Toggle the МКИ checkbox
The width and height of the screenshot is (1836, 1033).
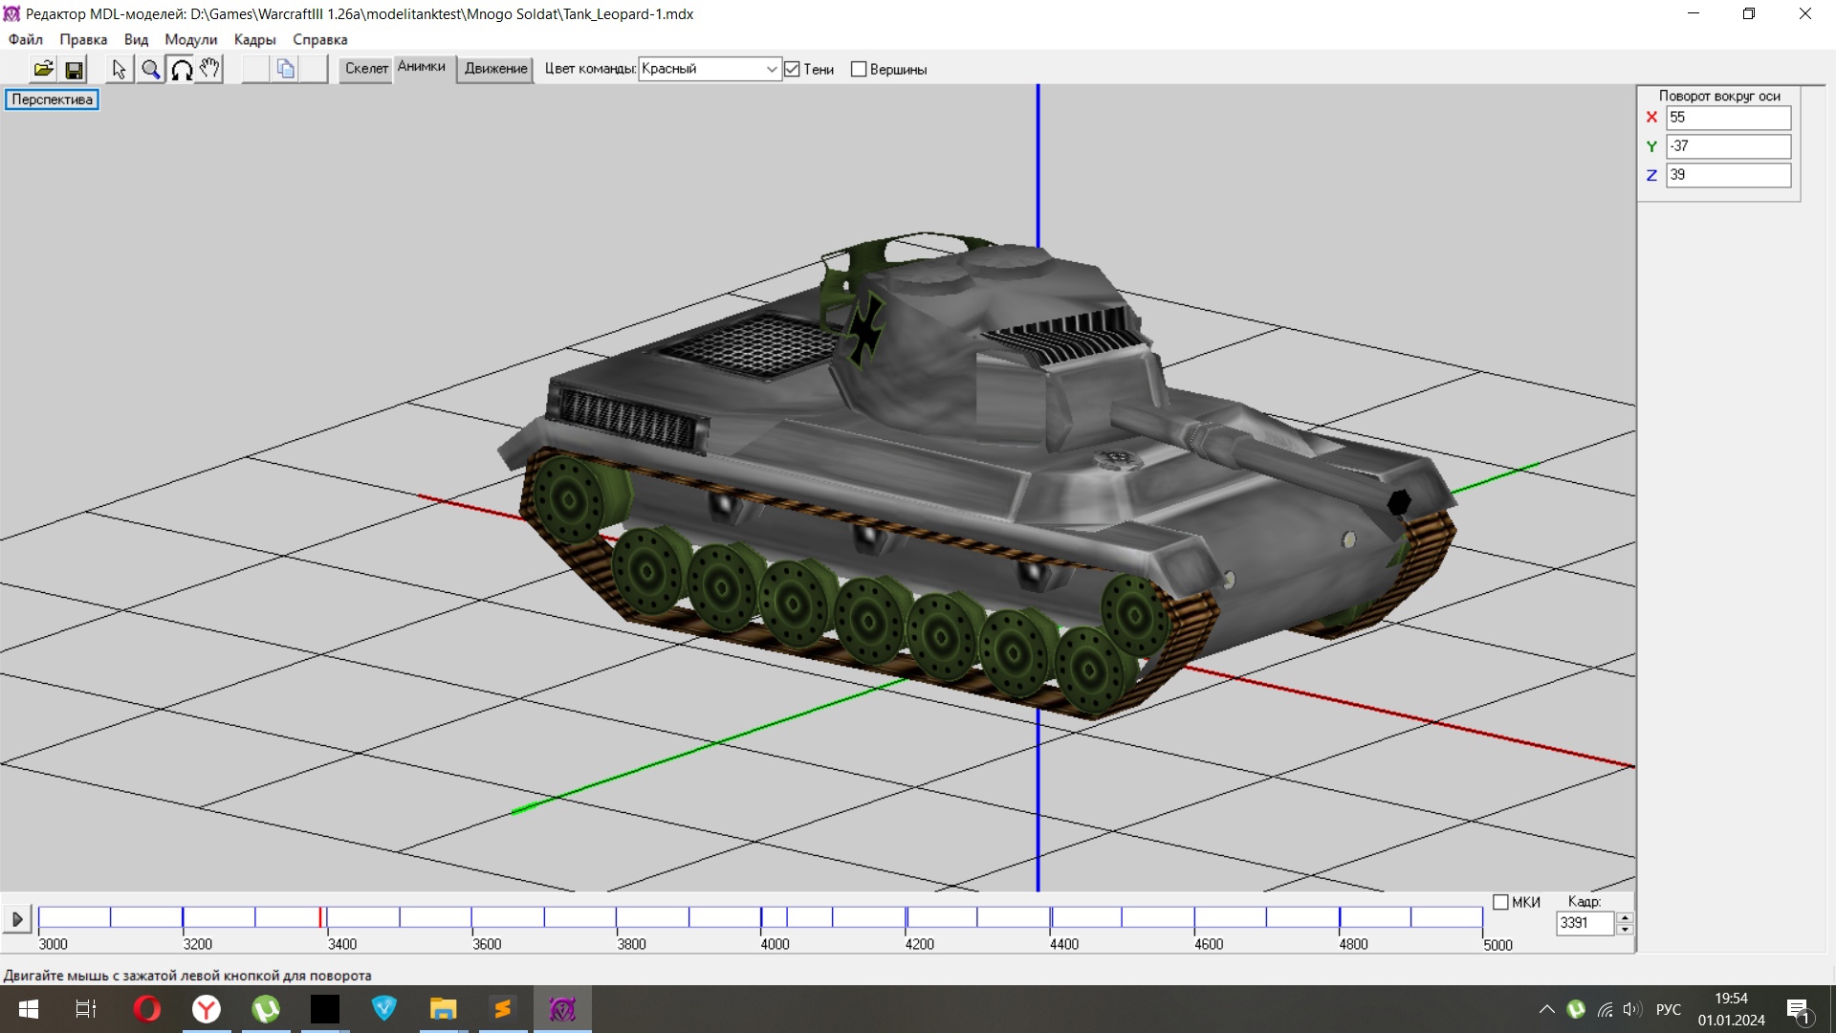click(1500, 902)
